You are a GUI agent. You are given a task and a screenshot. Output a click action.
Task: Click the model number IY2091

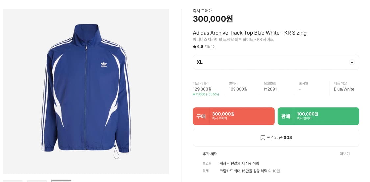click(x=270, y=89)
